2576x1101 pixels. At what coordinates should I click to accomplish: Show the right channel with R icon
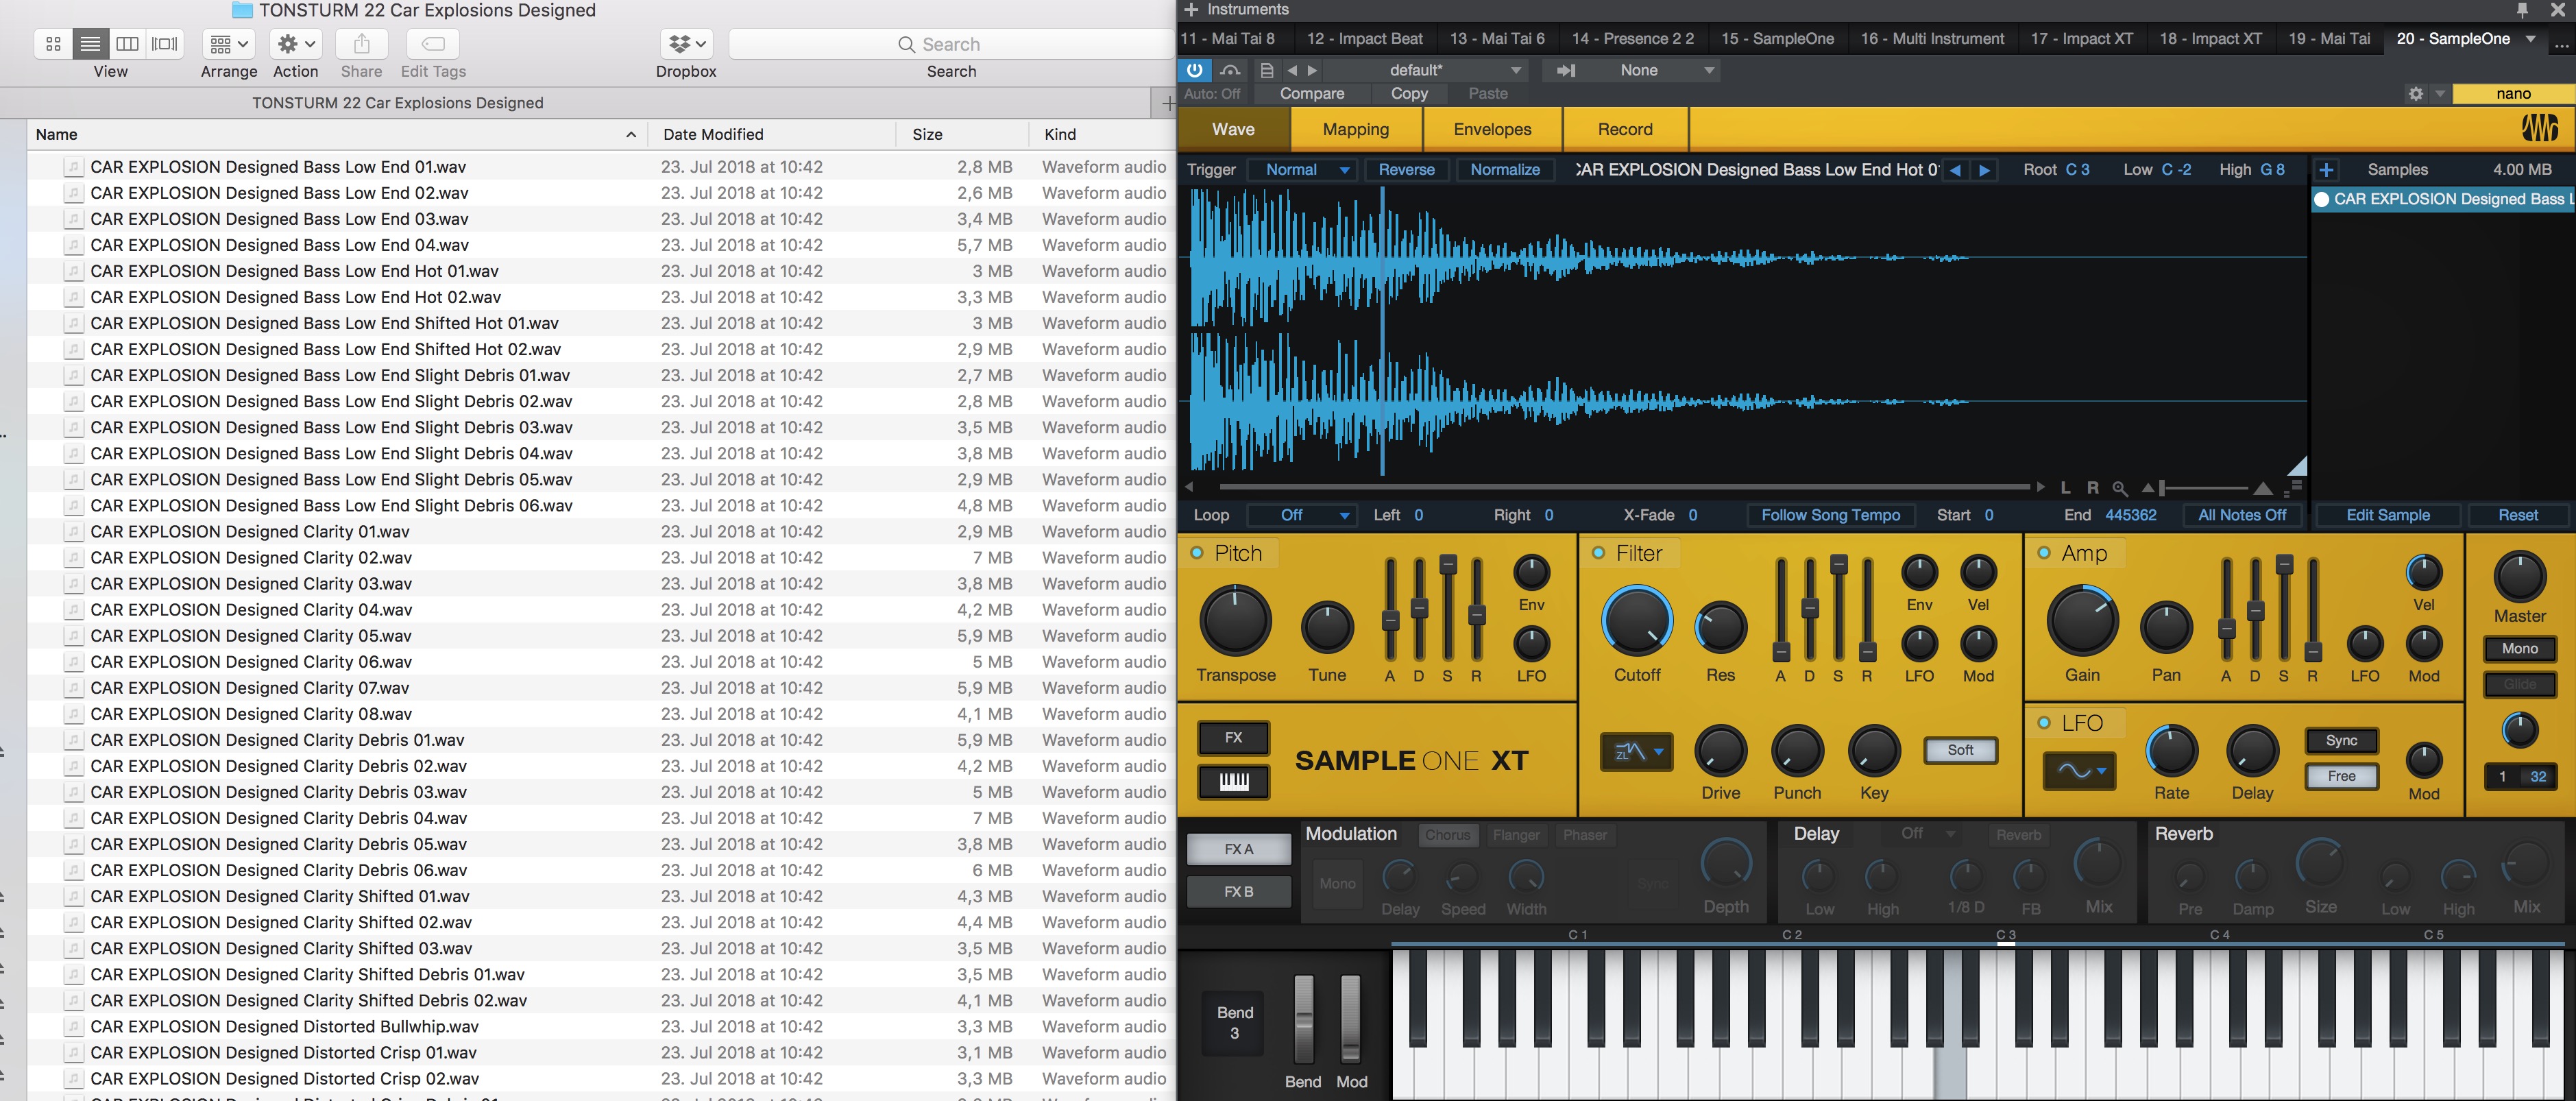click(2093, 488)
